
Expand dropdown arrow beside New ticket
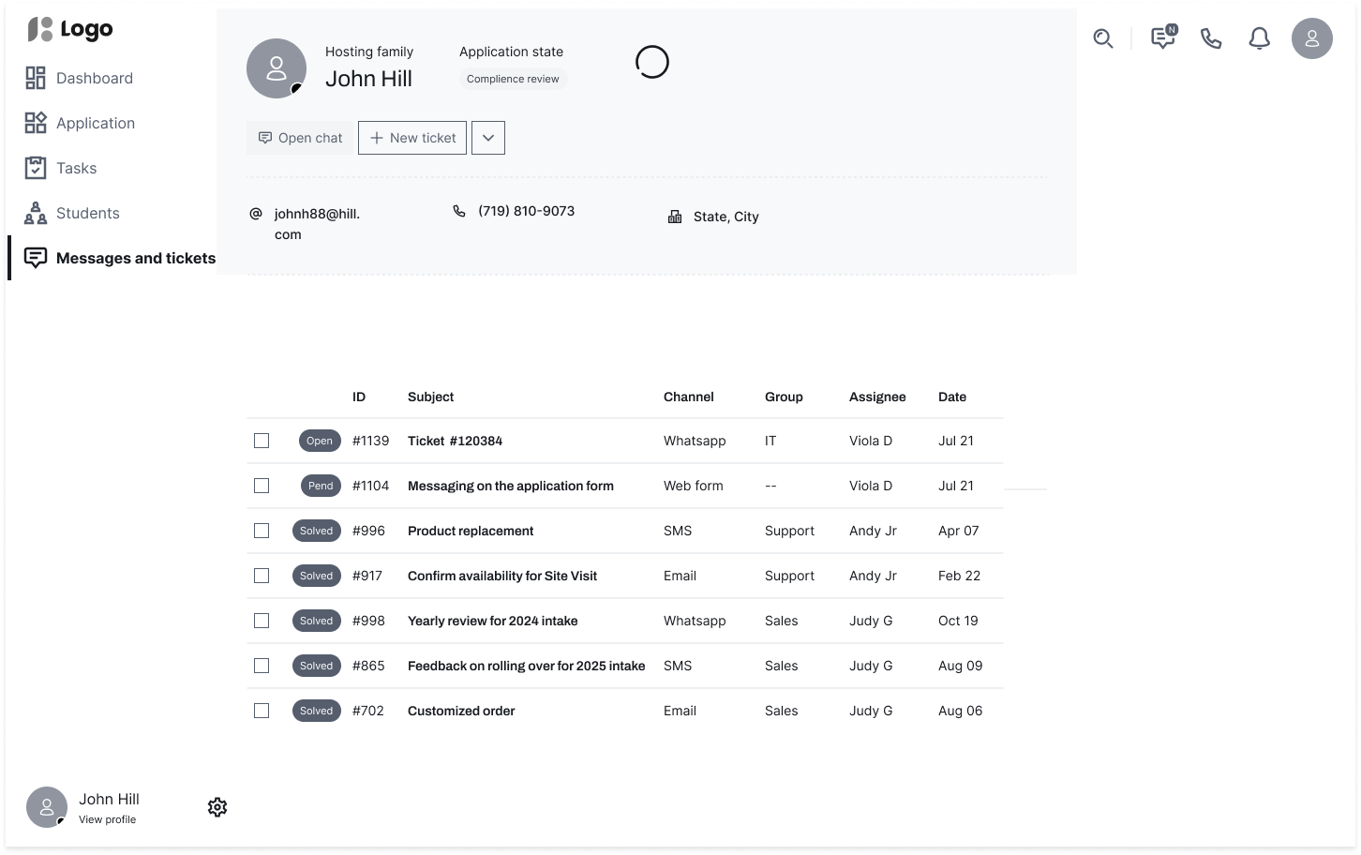487,138
